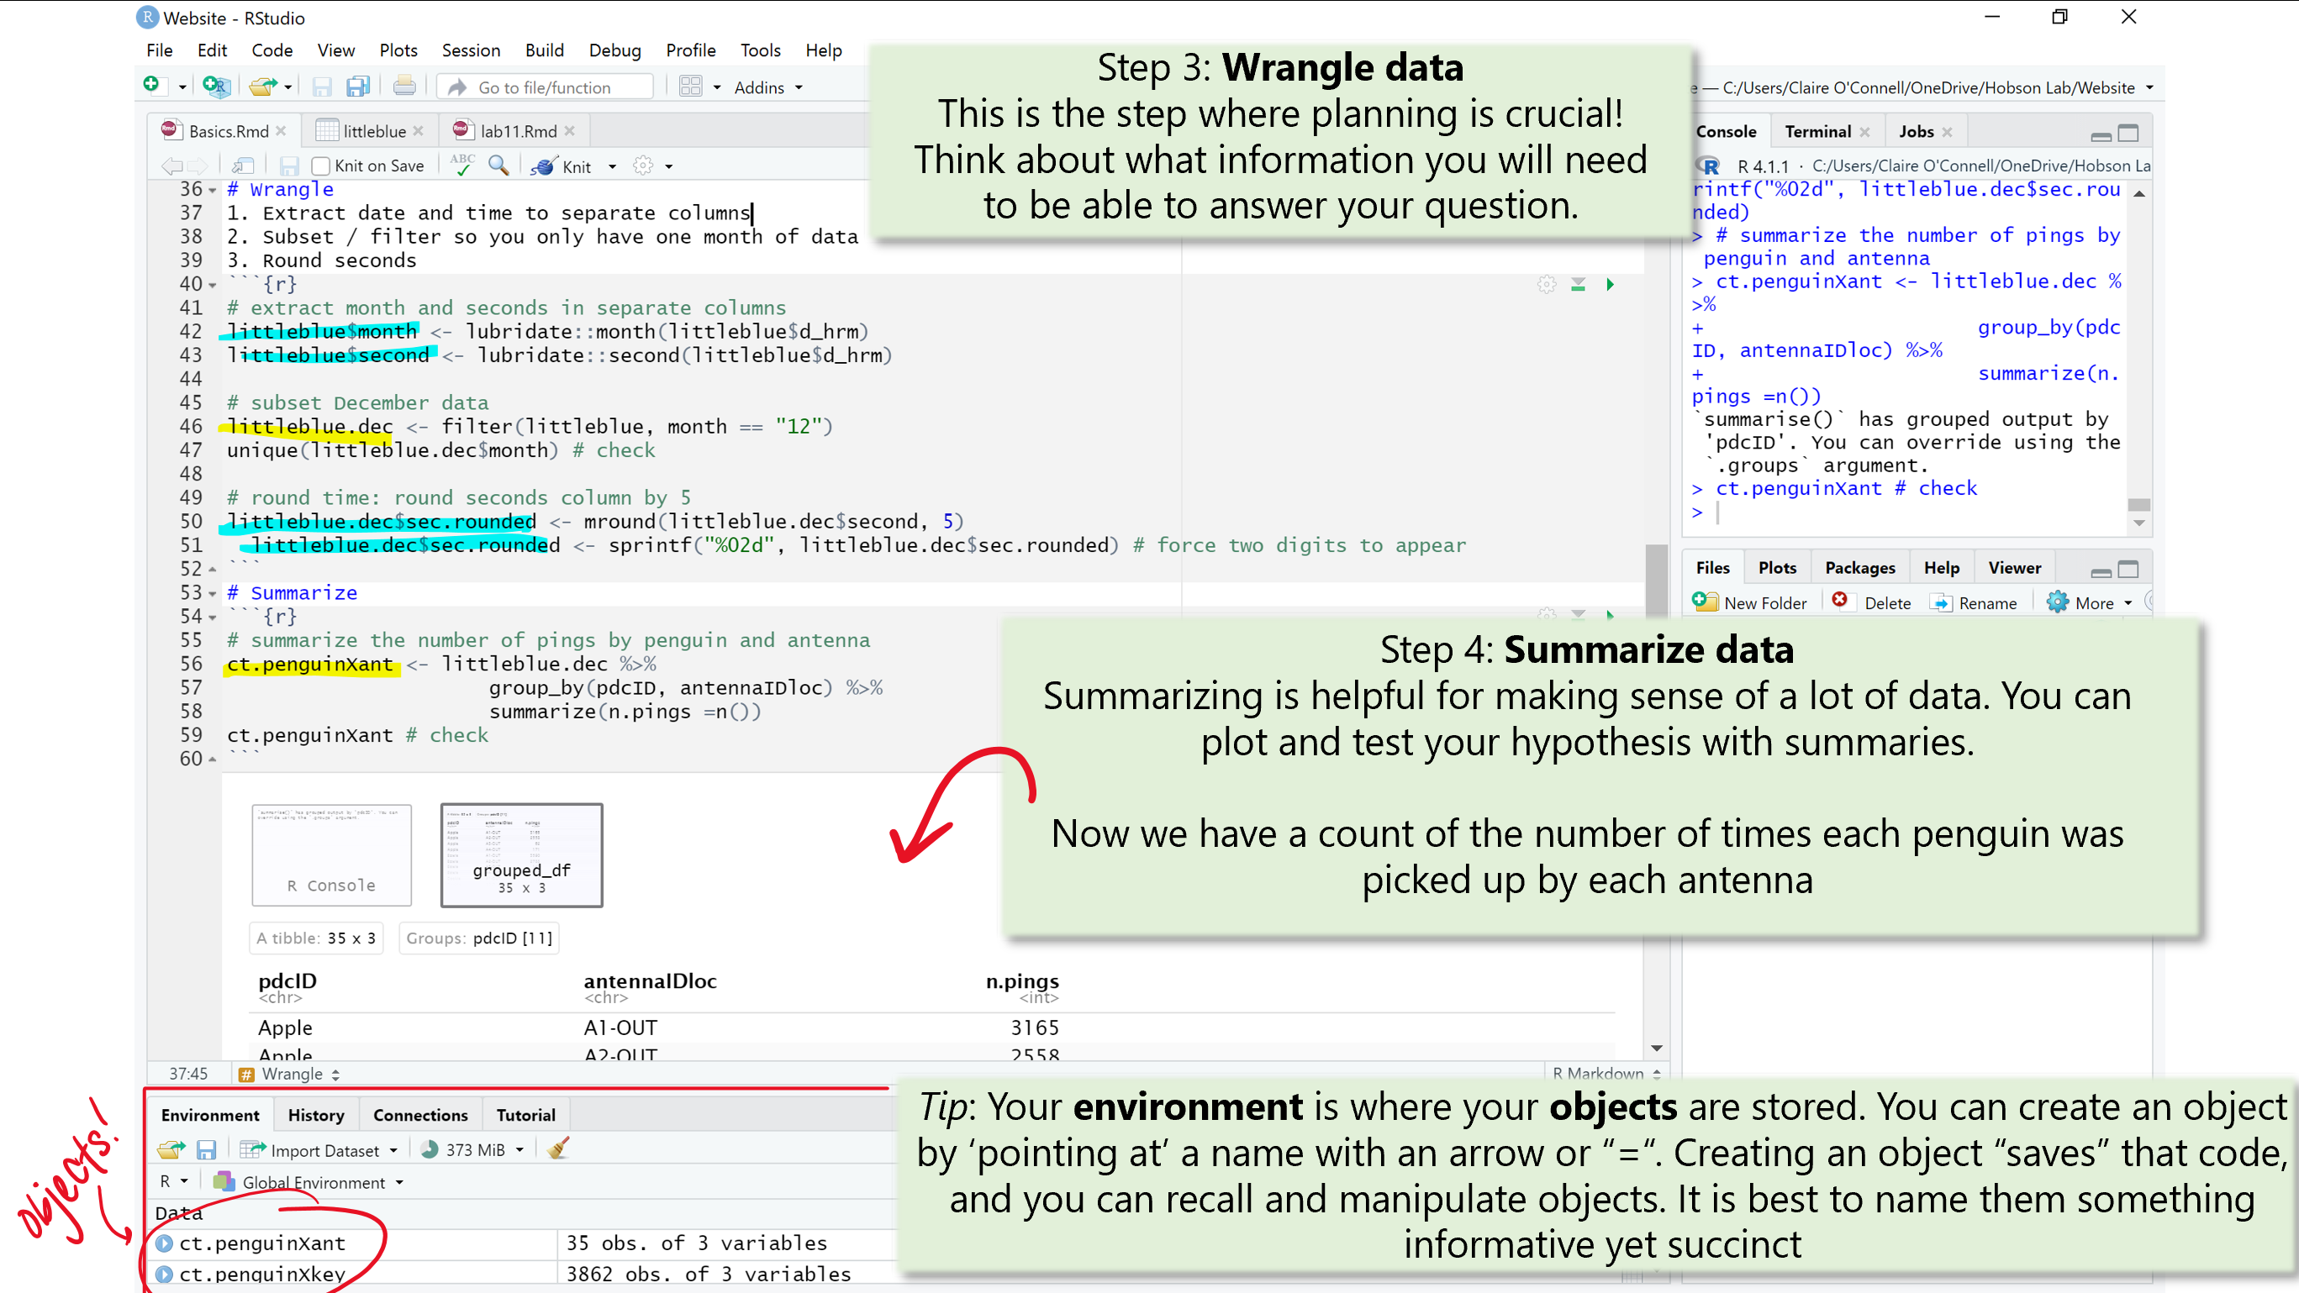
Task: Open the Global Environment dropdown
Action: tap(308, 1182)
